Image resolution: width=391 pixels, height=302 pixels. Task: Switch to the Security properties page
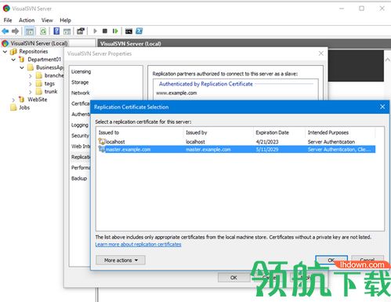[x=80, y=136]
